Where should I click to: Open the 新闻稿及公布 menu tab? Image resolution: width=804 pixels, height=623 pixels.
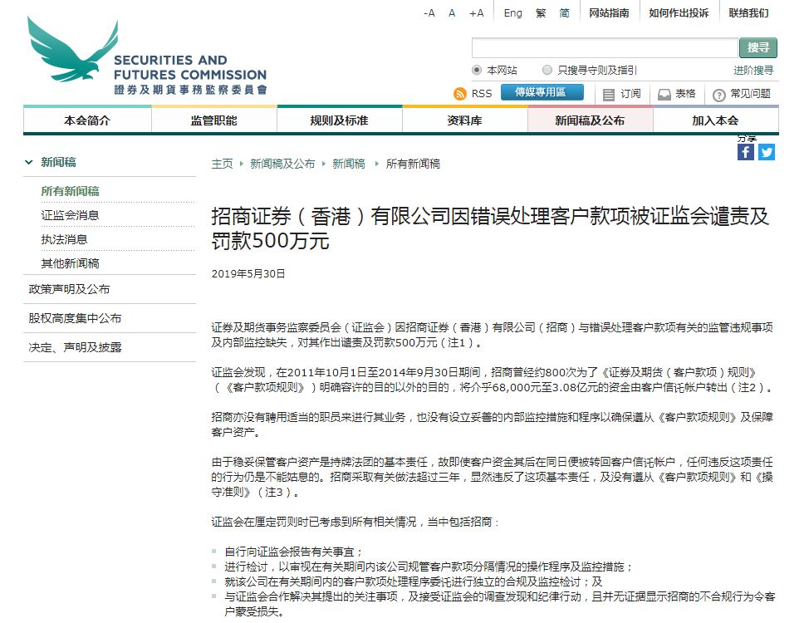590,120
